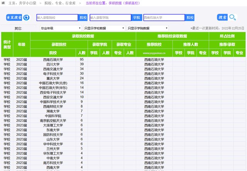Click 四川大学 in the 录取院校 column
Viewport: 247px width, 171px height.
click(53, 64)
